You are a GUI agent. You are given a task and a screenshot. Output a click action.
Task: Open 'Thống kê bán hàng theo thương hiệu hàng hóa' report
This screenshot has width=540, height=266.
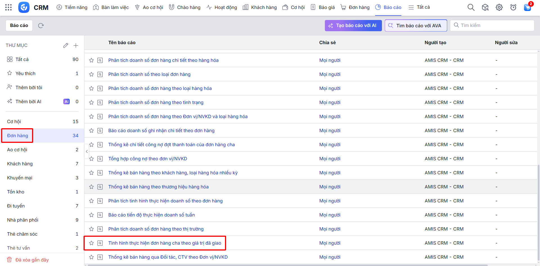tap(158, 187)
